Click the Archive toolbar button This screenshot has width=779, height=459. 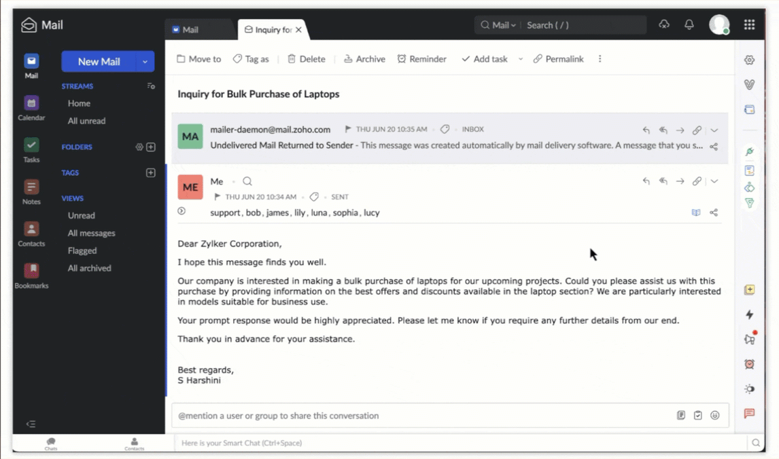[x=364, y=59]
